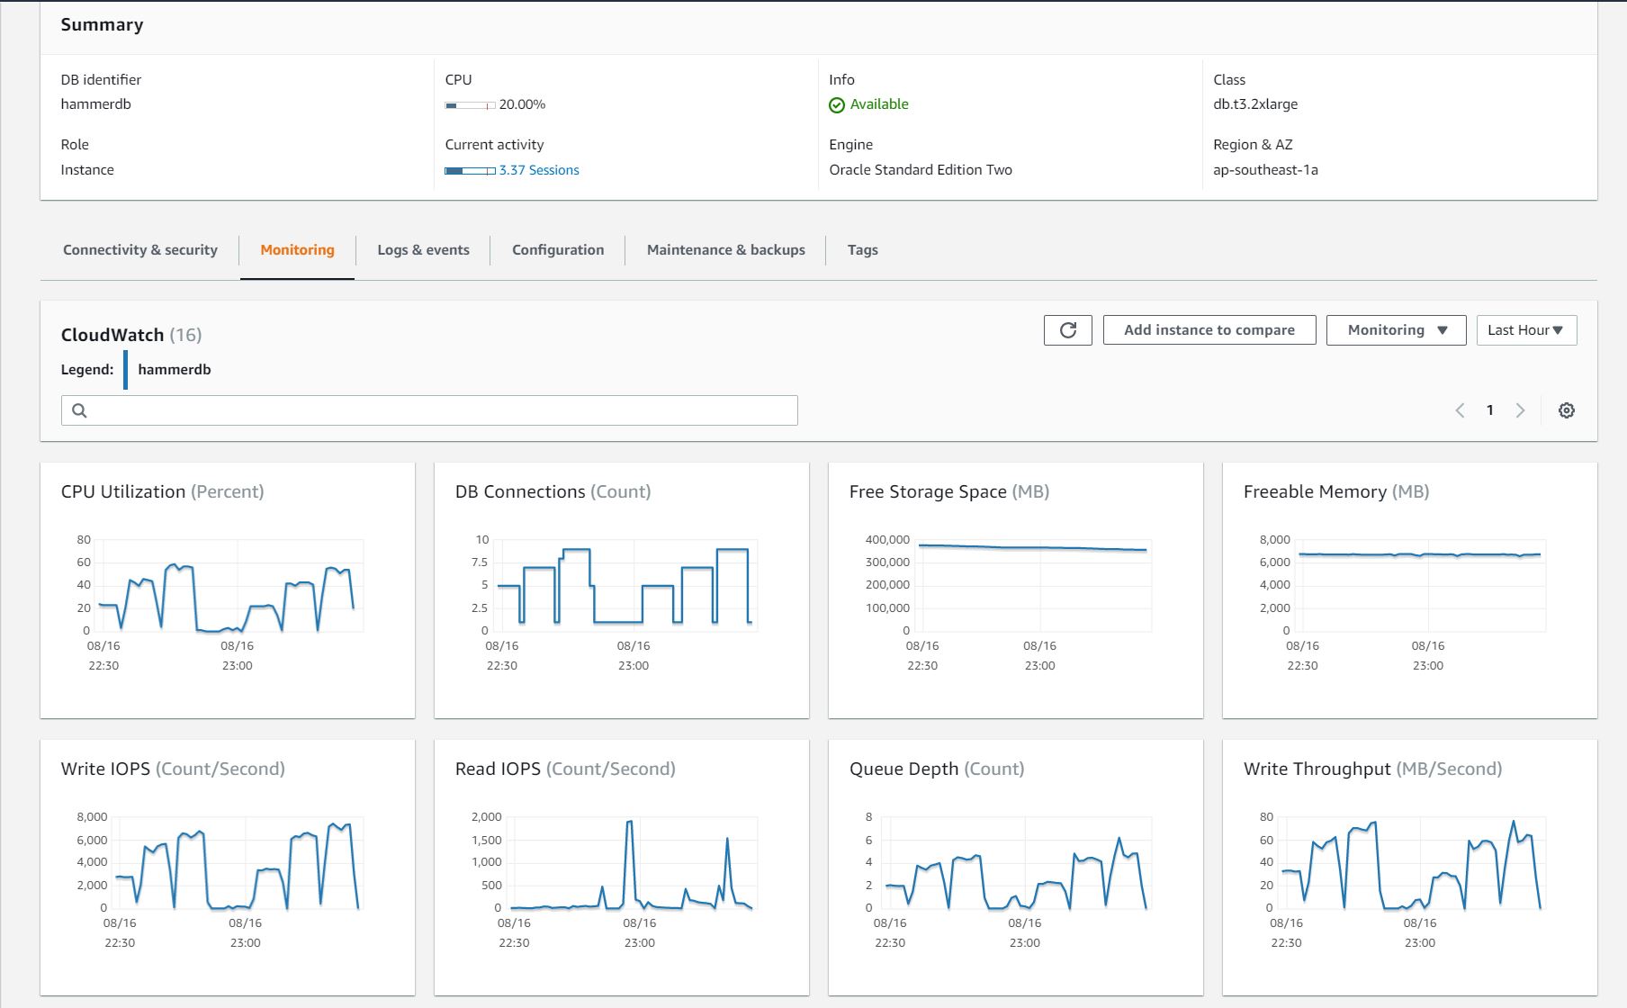Image resolution: width=1627 pixels, height=1008 pixels.
Task: Click the next page arrow in pagination
Action: pyautogui.click(x=1520, y=410)
